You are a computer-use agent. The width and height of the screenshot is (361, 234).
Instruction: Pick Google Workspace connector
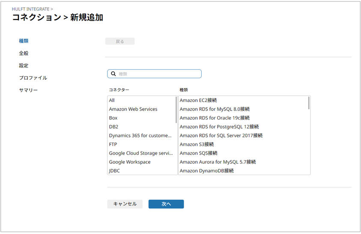point(130,162)
